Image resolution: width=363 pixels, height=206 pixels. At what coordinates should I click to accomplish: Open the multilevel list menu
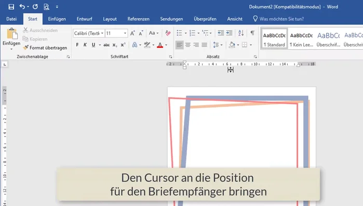[207, 33]
